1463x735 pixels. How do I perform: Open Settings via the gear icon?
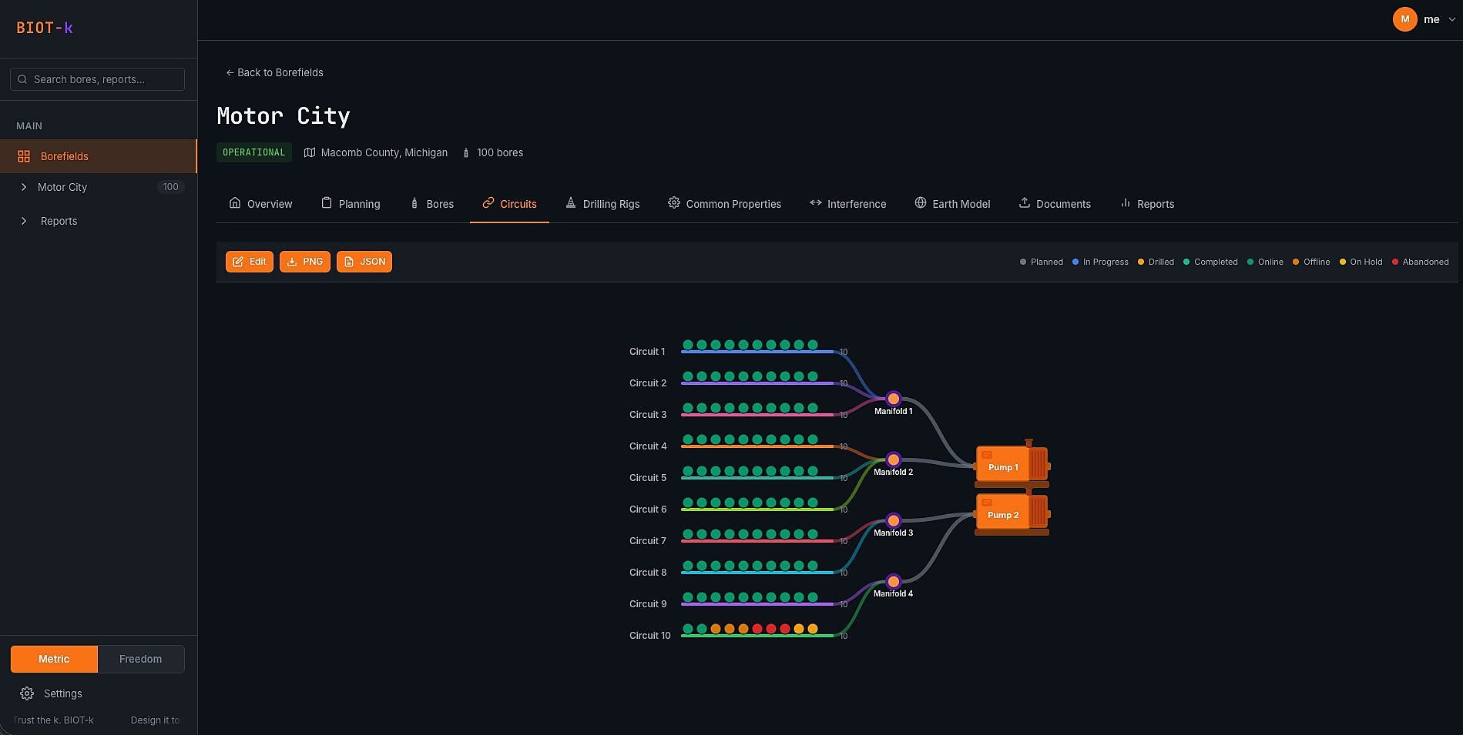(27, 693)
